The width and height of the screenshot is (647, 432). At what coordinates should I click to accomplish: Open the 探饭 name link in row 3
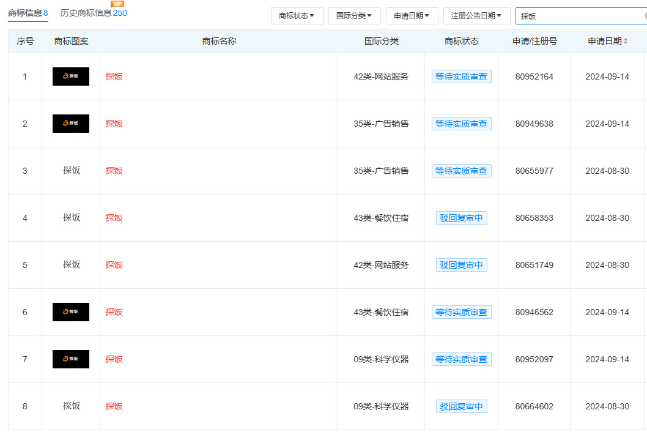coord(114,171)
